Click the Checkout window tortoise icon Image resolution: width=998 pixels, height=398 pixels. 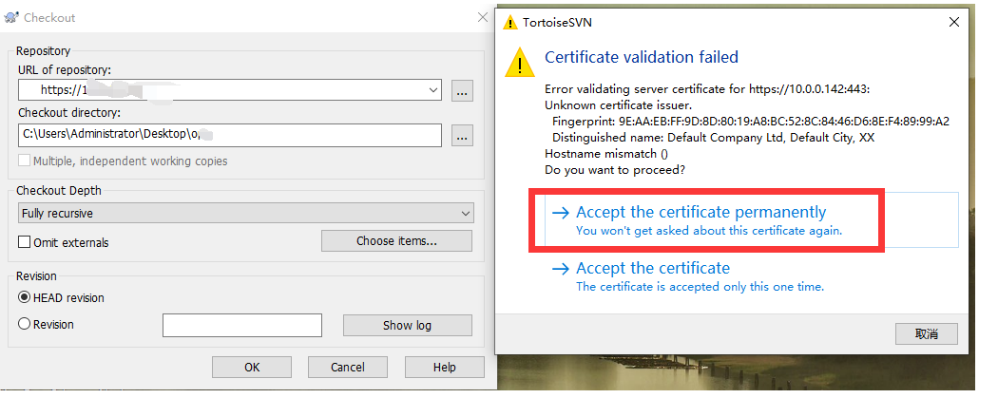[10, 18]
